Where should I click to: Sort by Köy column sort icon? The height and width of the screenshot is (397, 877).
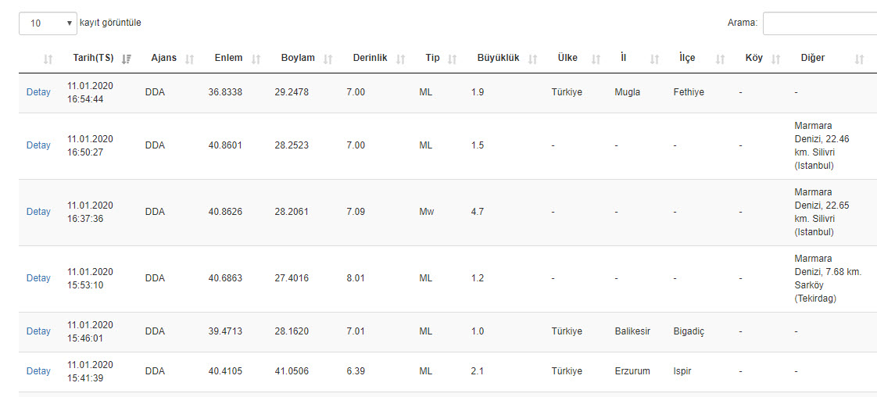tap(776, 59)
